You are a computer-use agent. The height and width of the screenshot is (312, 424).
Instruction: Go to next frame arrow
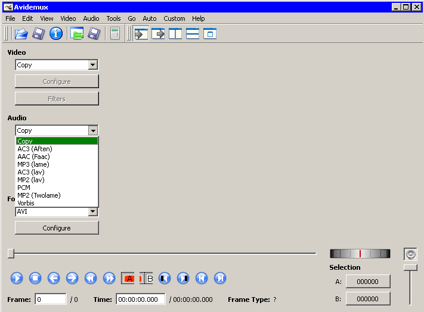click(x=72, y=278)
